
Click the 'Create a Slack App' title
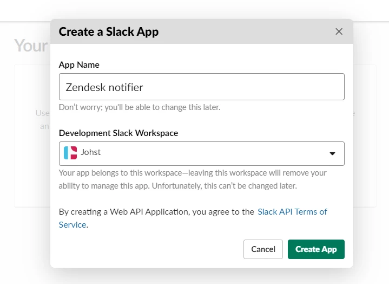[109, 31]
